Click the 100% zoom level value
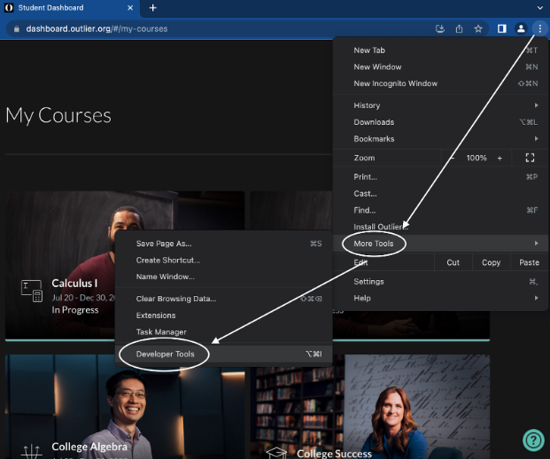Image resolution: width=550 pixels, height=459 pixels. (476, 158)
